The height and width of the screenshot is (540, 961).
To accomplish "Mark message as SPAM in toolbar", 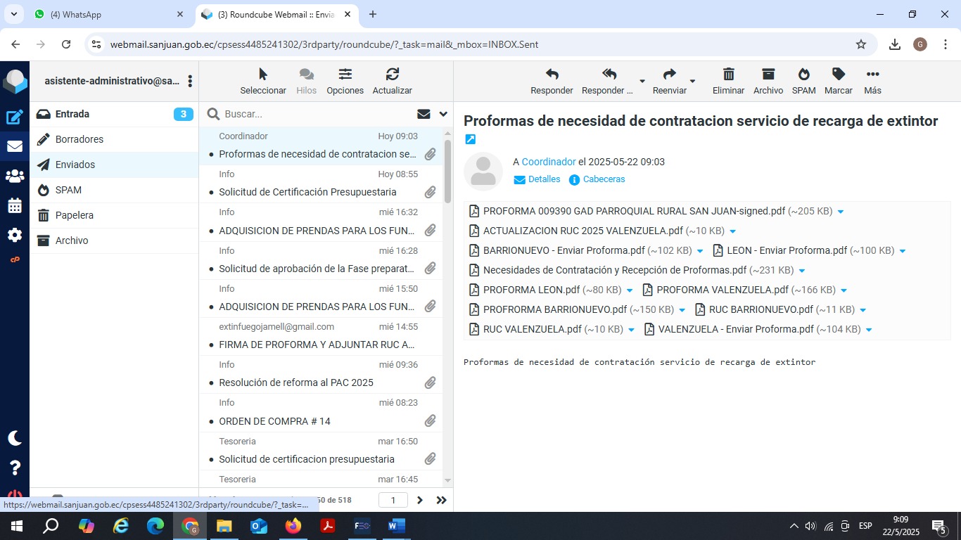I will coord(803,75).
